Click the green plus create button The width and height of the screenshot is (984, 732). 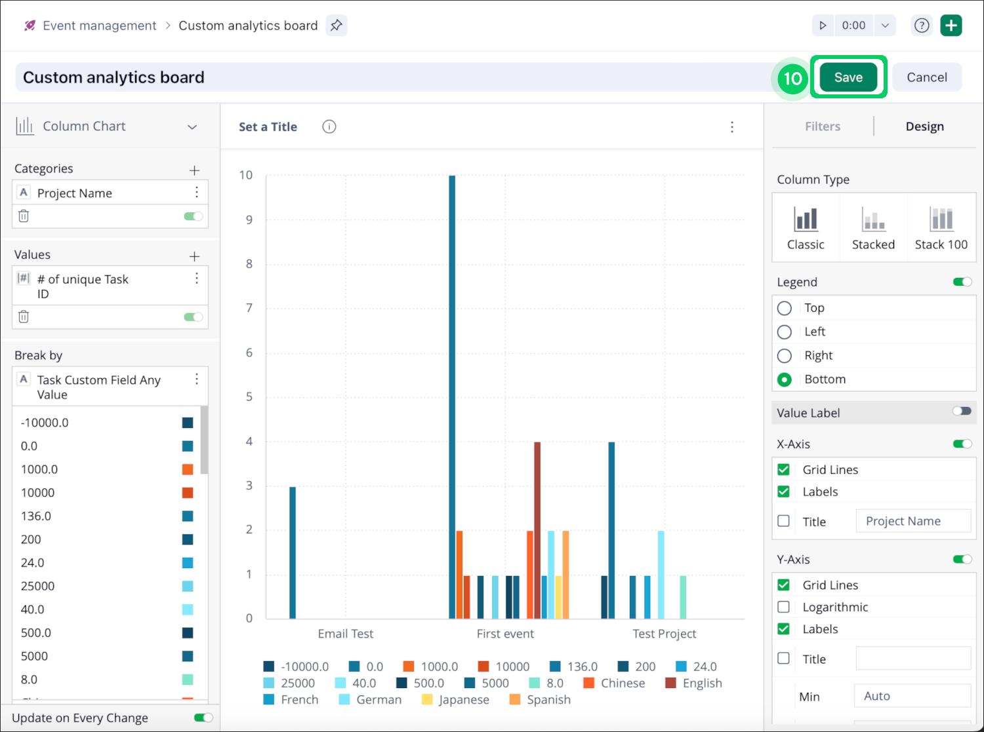pyautogui.click(x=951, y=26)
